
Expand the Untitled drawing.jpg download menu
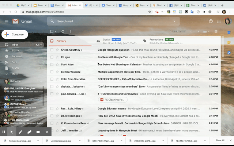click(80, 141)
